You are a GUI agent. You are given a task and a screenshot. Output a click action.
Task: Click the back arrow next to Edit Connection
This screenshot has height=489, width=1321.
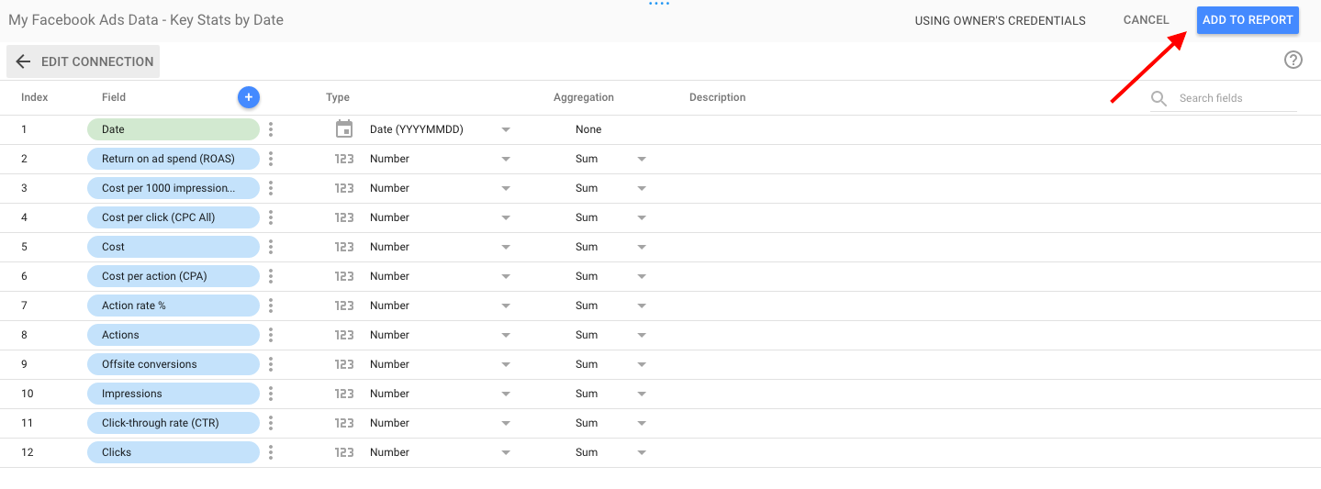click(24, 61)
